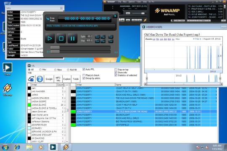The height and width of the screenshot is (151, 227).
Task: Stop playback in the PFL player
Action: (61, 39)
